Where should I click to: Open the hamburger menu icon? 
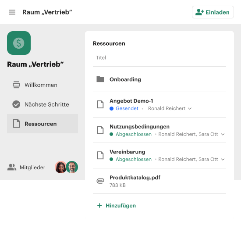point(12,12)
